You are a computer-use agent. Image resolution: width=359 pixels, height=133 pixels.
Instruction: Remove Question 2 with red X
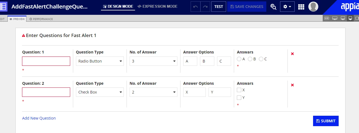pos(292,85)
